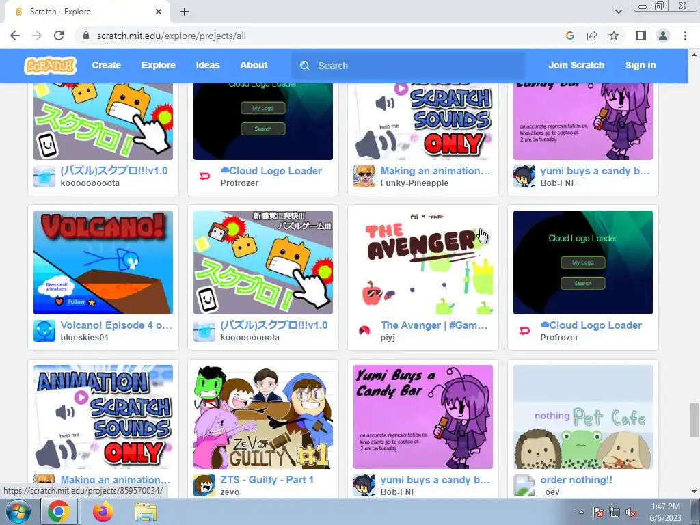Open the Create menu item
This screenshot has height=525, width=700.
106,65
